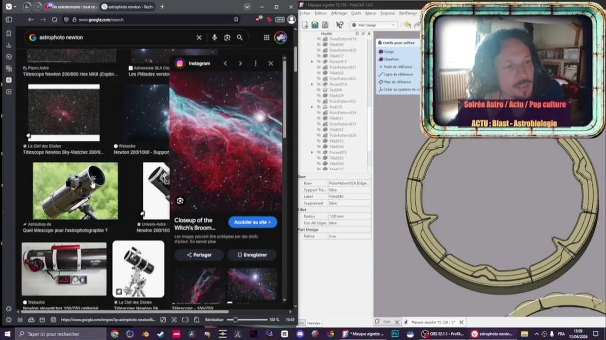Click the astrophoto newton search field
Viewport: 606px width, 340px height.
(x=116, y=37)
